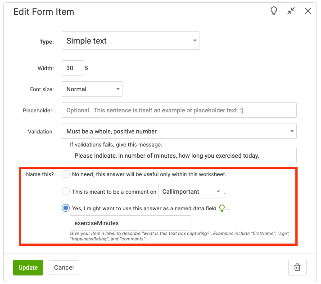Close the Edit Form Item dialog
This screenshot has height=284, width=321.
coord(308,11)
